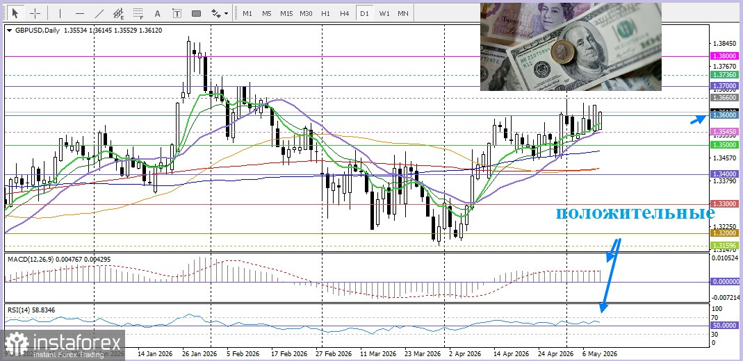Activate the crosshair tool
743x361 pixels.
coord(35,13)
